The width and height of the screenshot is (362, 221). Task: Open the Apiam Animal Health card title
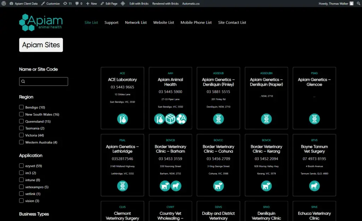(x=170, y=82)
